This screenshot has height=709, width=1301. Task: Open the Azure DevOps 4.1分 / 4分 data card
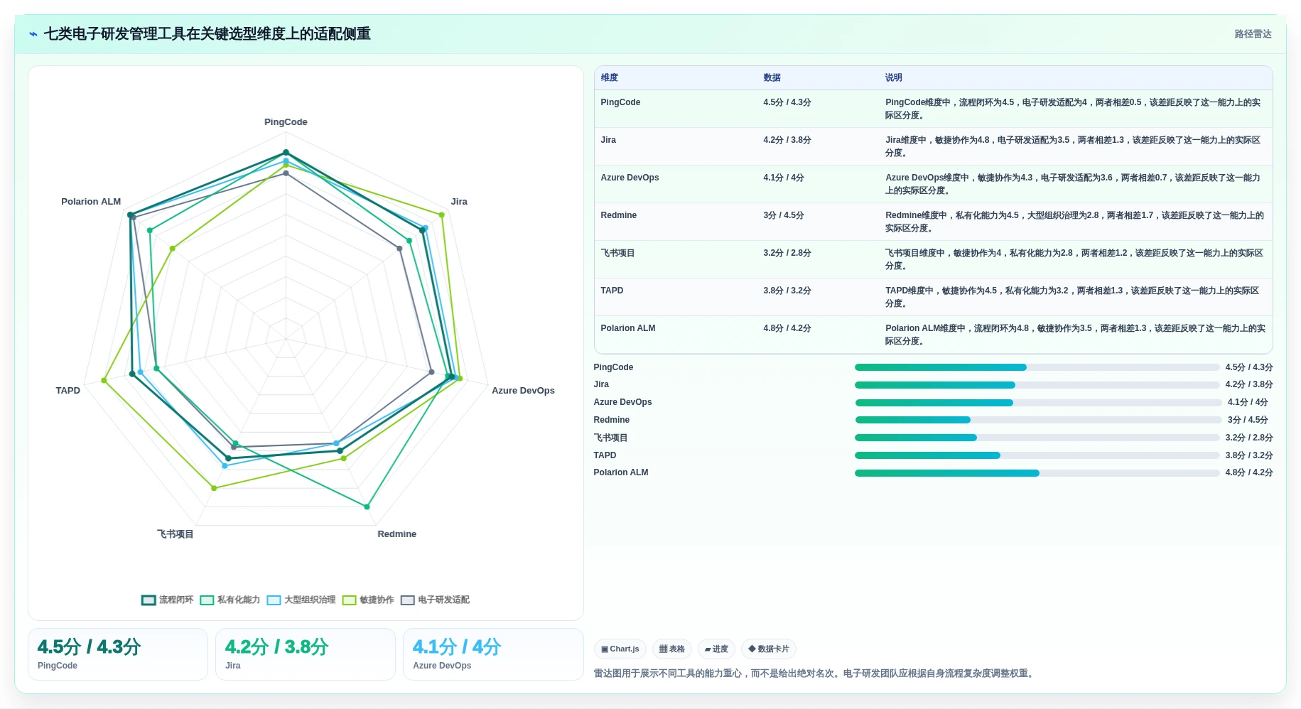(493, 654)
